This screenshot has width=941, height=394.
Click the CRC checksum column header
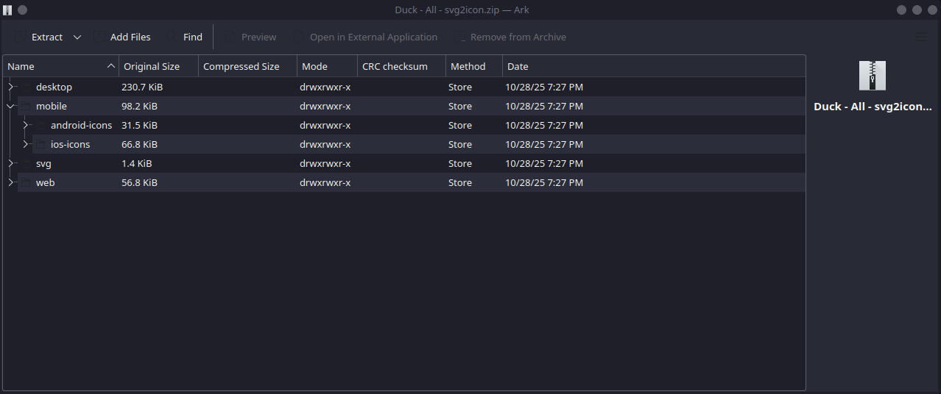click(x=401, y=66)
